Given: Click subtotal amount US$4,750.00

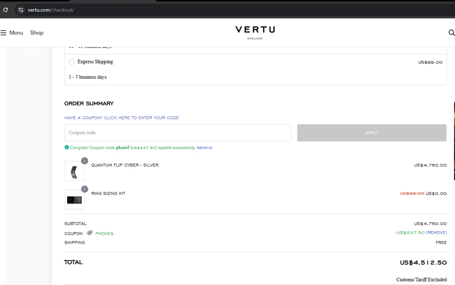Looking at the screenshot, I should point(430,224).
